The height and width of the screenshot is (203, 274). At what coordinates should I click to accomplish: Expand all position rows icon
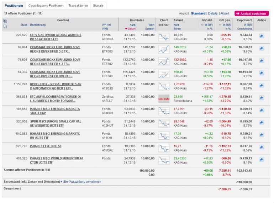[x=5, y=21]
